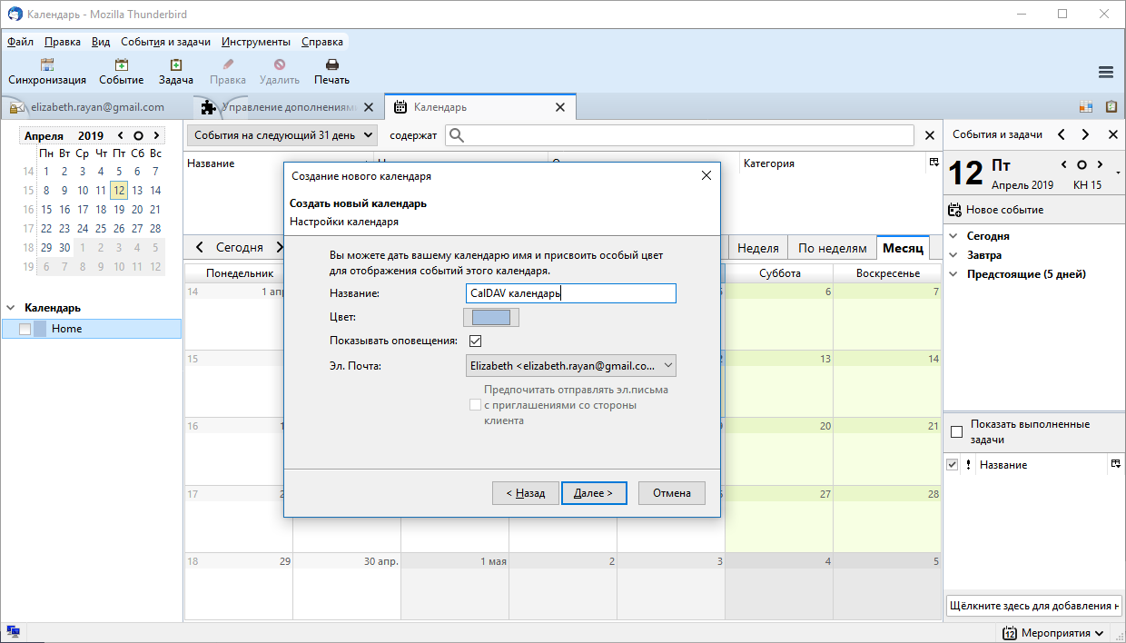Click the Событие toolbar button

pyautogui.click(x=121, y=72)
